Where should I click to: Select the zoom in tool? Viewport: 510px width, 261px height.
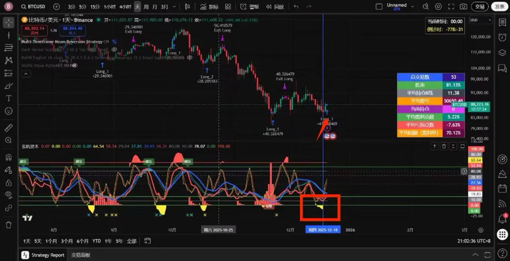coord(9,140)
